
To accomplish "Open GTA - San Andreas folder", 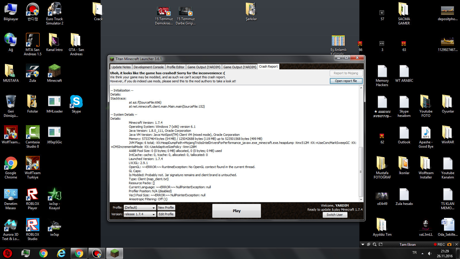I will click(76, 44).
